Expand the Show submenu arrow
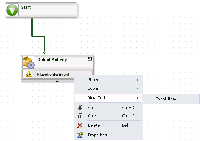Screen dimensions: 200x141 [138, 80]
